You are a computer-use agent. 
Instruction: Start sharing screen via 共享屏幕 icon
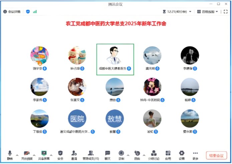(x=43, y=154)
